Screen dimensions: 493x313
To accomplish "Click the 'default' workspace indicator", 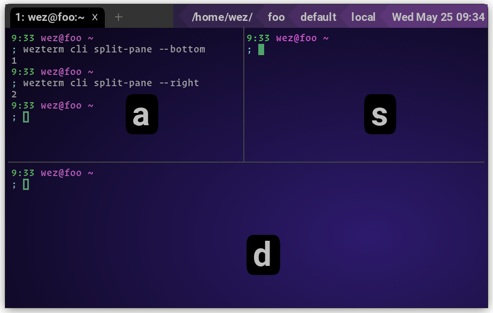I will pyautogui.click(x=318, y=17).
